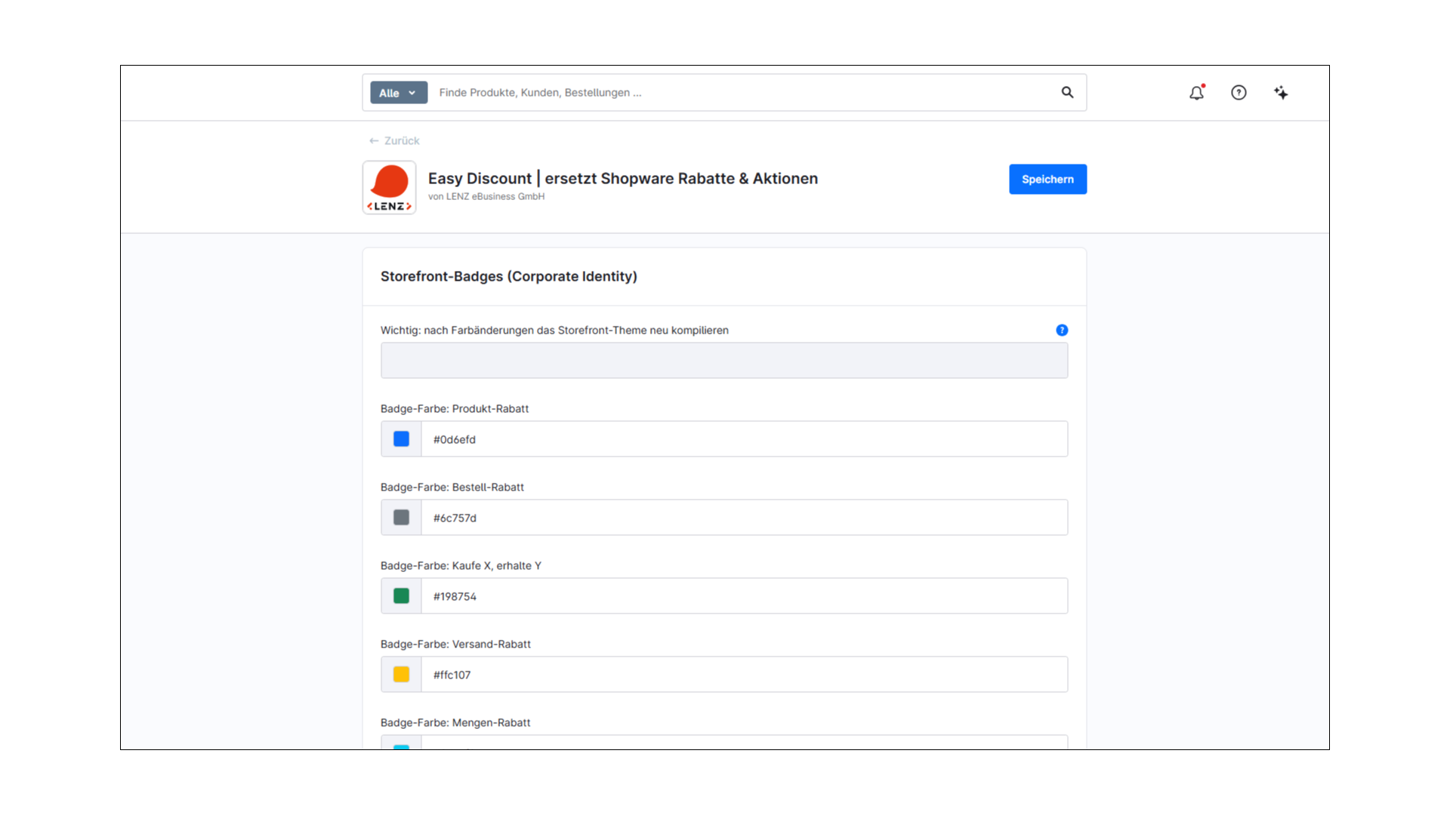Click the LENZ plugin logo

[x=389, y=187]
